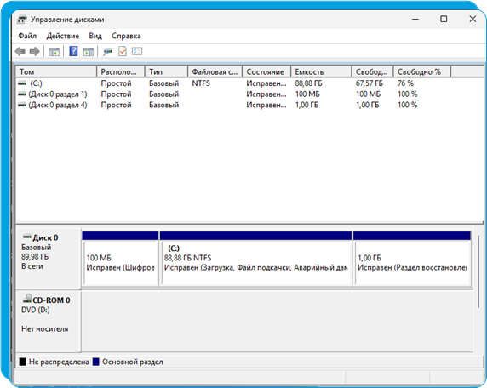This screenshot has height=388, width=487.
Task: Click the disk connect toolbar icon
Action: [x=107, y=52]
